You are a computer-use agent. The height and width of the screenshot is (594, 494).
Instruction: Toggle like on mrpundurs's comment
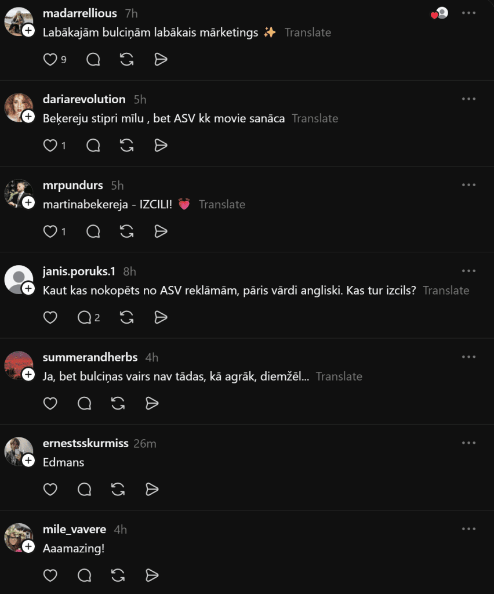50,231
